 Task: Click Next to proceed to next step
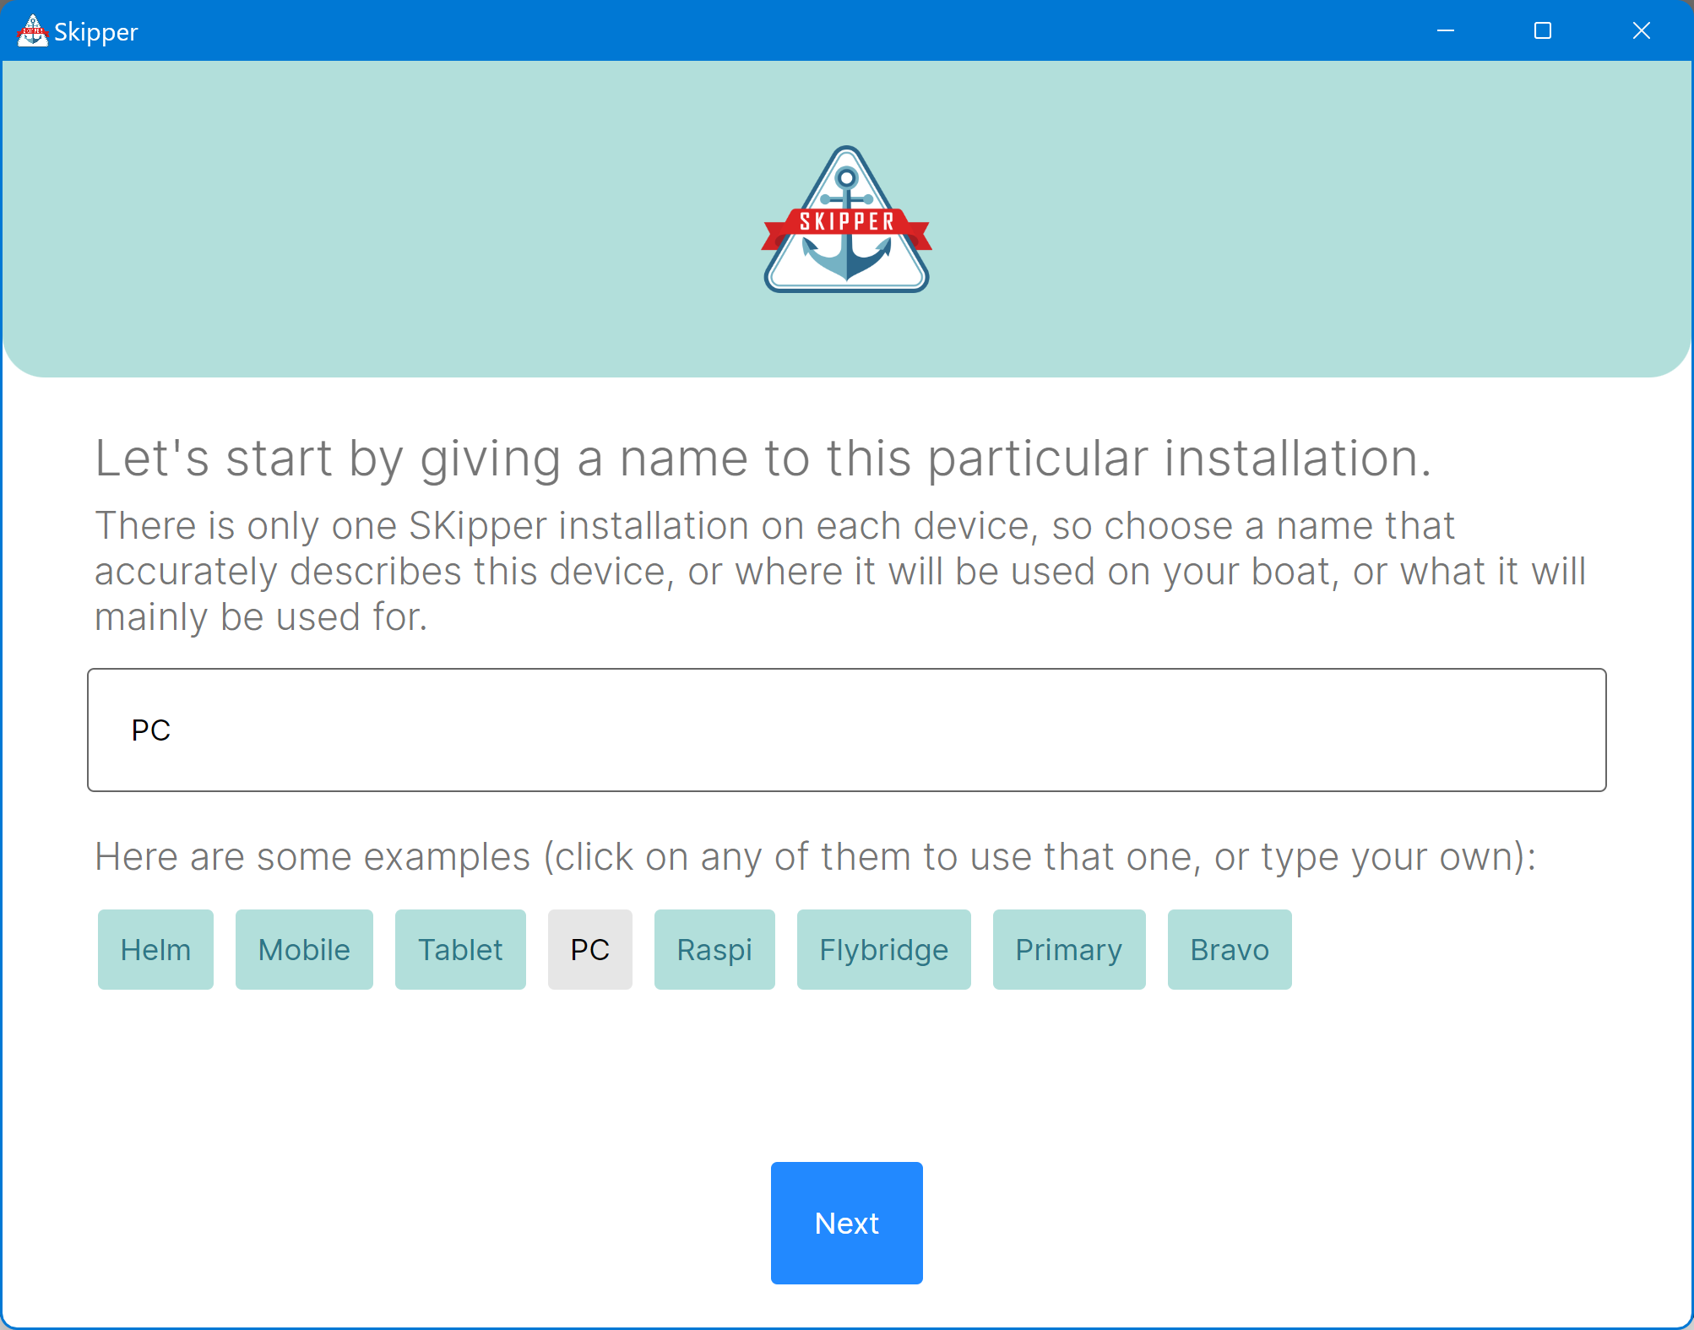(x=845, y=1223)
